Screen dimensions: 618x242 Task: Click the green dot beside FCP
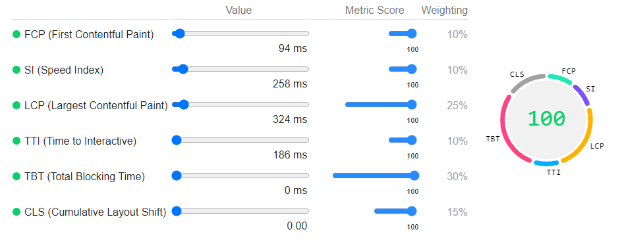click(16, 34)
